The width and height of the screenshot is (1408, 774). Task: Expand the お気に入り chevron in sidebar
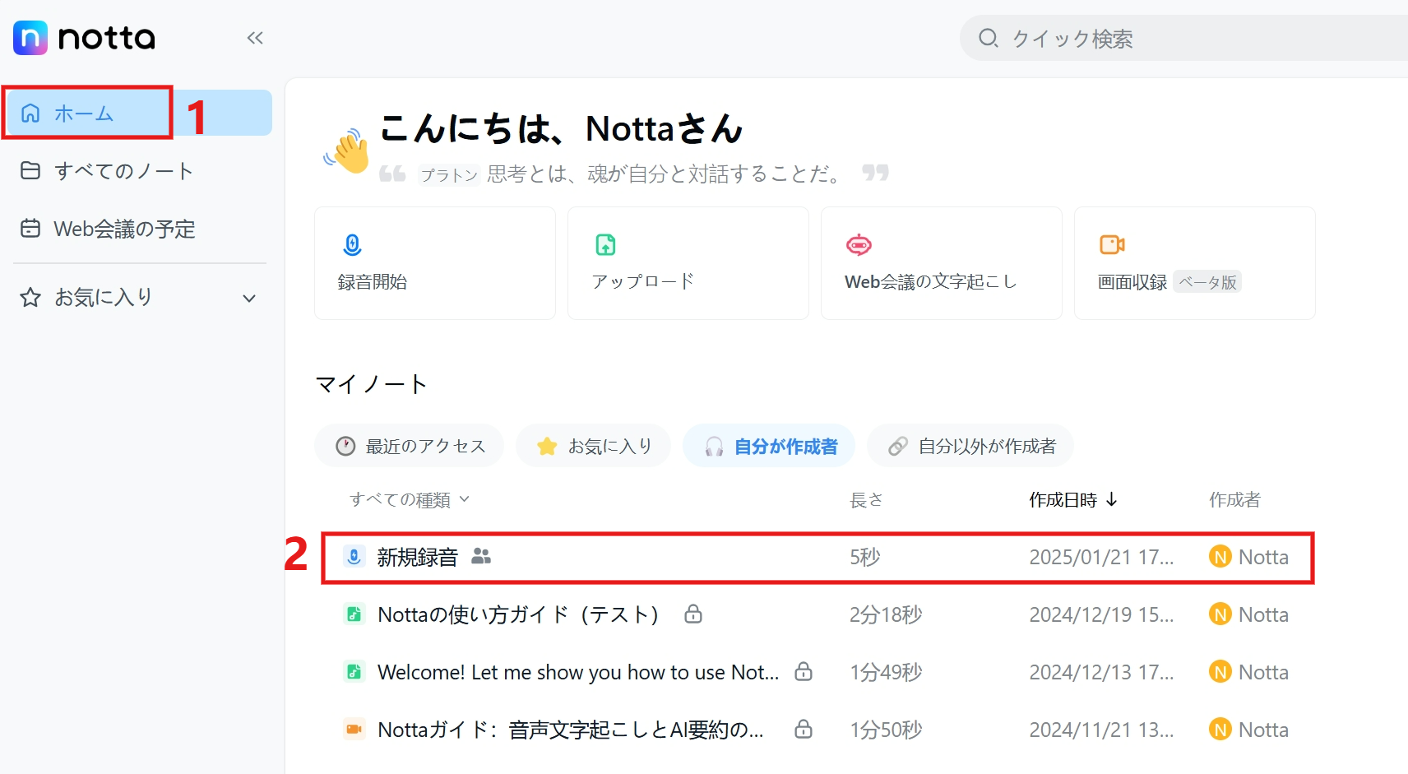click(x=249, y=299)
